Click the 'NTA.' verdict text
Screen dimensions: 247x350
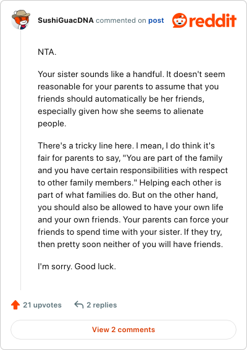pos(47,52)
